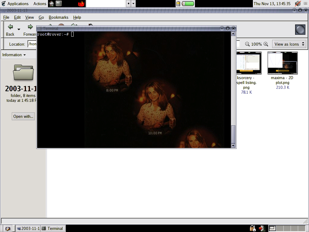Open the View as Icons dropdown
This screenshot has height=232, width=309.
[x=289, y=44]
